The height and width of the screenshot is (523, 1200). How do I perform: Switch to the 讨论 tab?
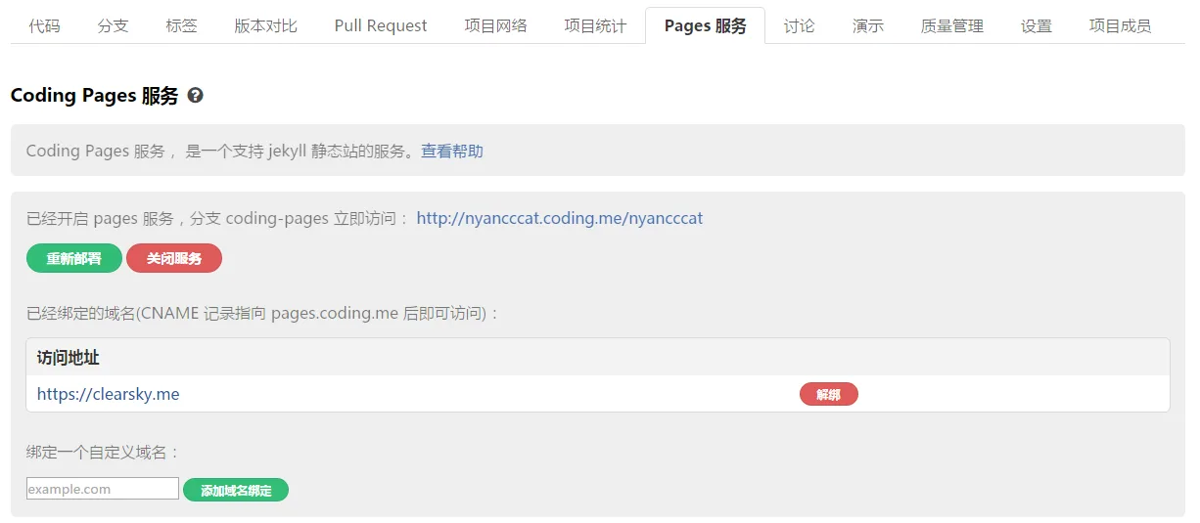coord(799,25)
